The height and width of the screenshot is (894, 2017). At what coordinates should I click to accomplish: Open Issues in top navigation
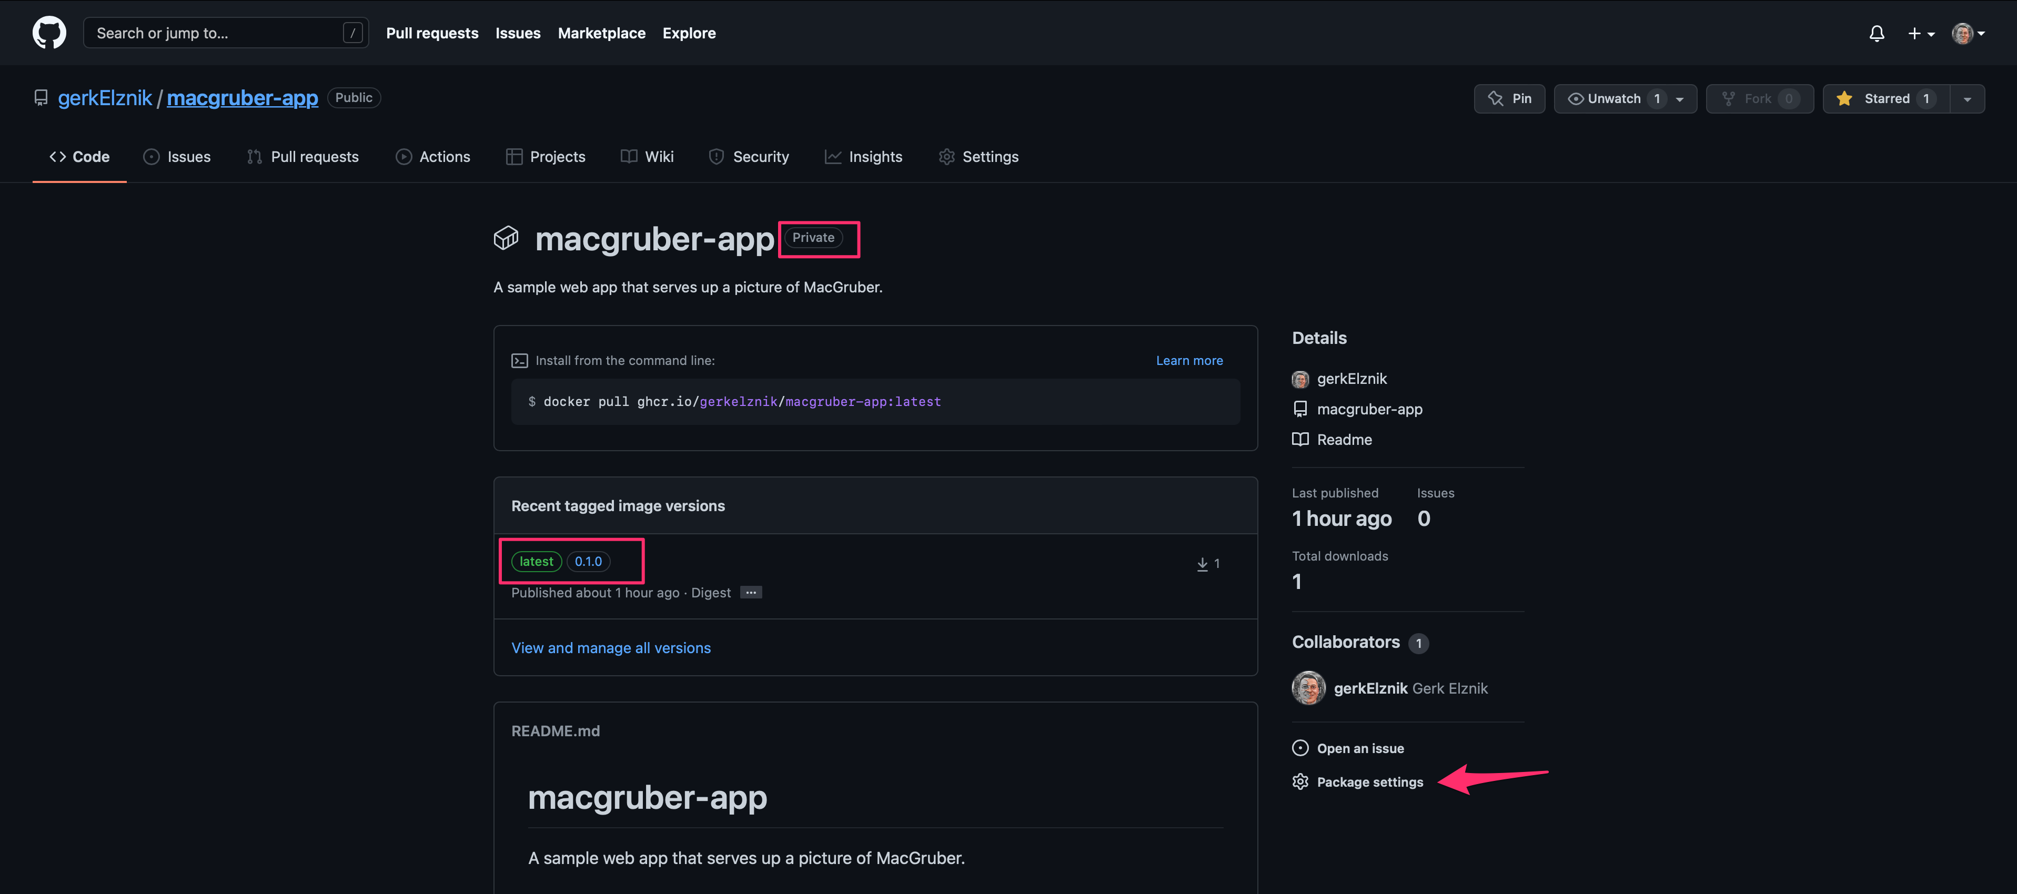tap(518, 33)
